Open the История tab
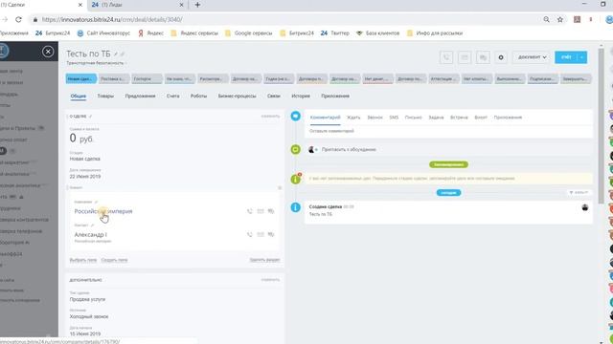This screenshot has height=344, width=613. 301,96
